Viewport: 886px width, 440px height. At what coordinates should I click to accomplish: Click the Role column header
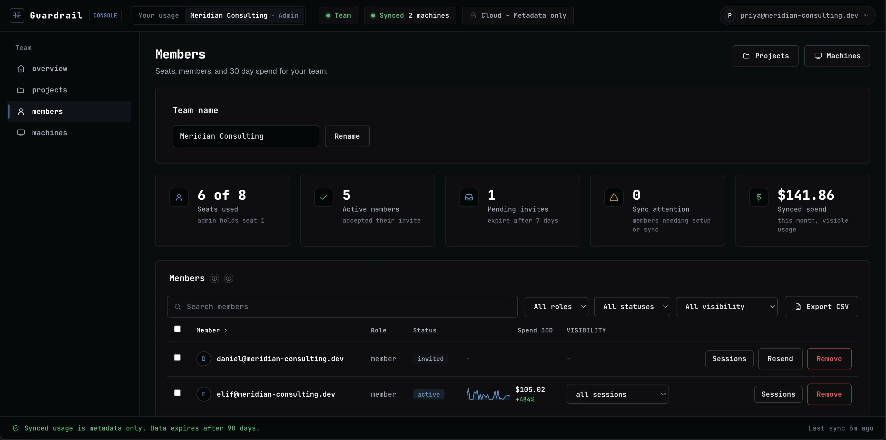(x=378, y=331)
